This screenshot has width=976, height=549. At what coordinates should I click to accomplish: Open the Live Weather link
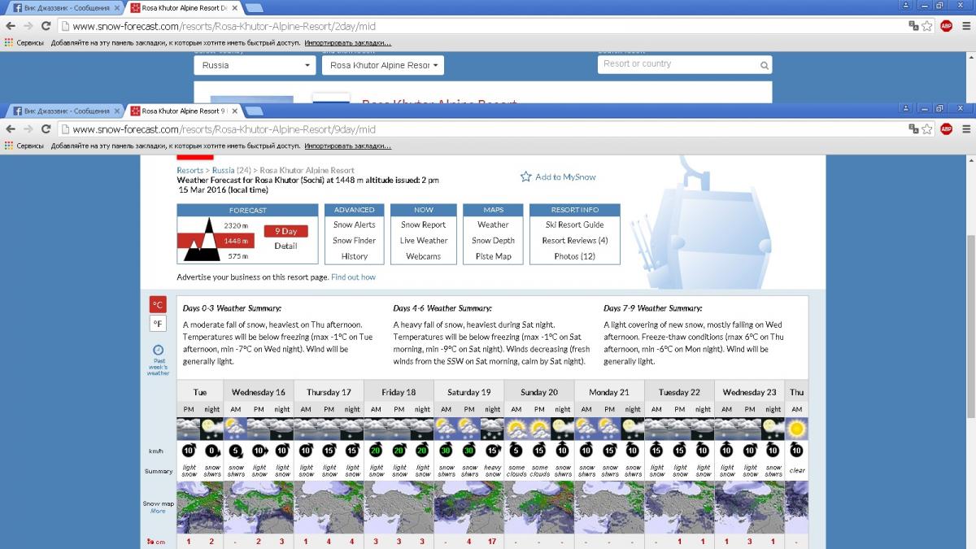pos(424,241)
